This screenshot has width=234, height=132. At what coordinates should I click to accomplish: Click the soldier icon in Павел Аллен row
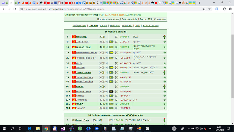coord(164,72)
